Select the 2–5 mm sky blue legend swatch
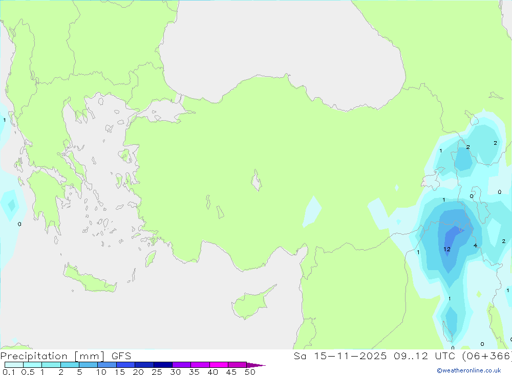This screenshot has width=512, height=375. 70,365
